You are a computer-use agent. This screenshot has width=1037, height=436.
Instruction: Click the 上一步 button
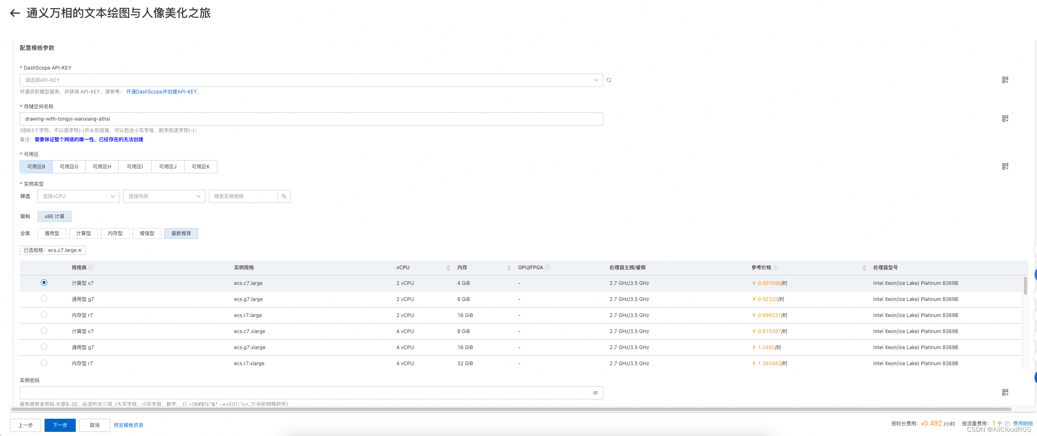pyautogui.click(x=26, y=425)
